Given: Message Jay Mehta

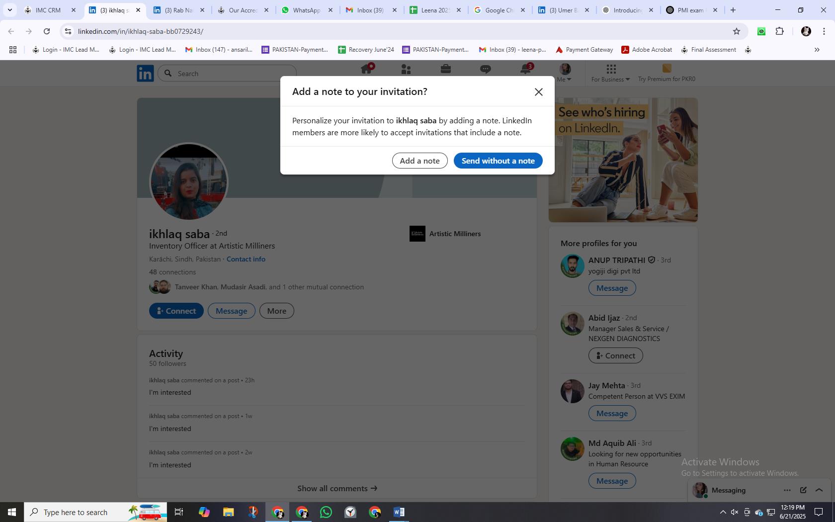Looking at the screenshot, I should click(x=612, y=413).
